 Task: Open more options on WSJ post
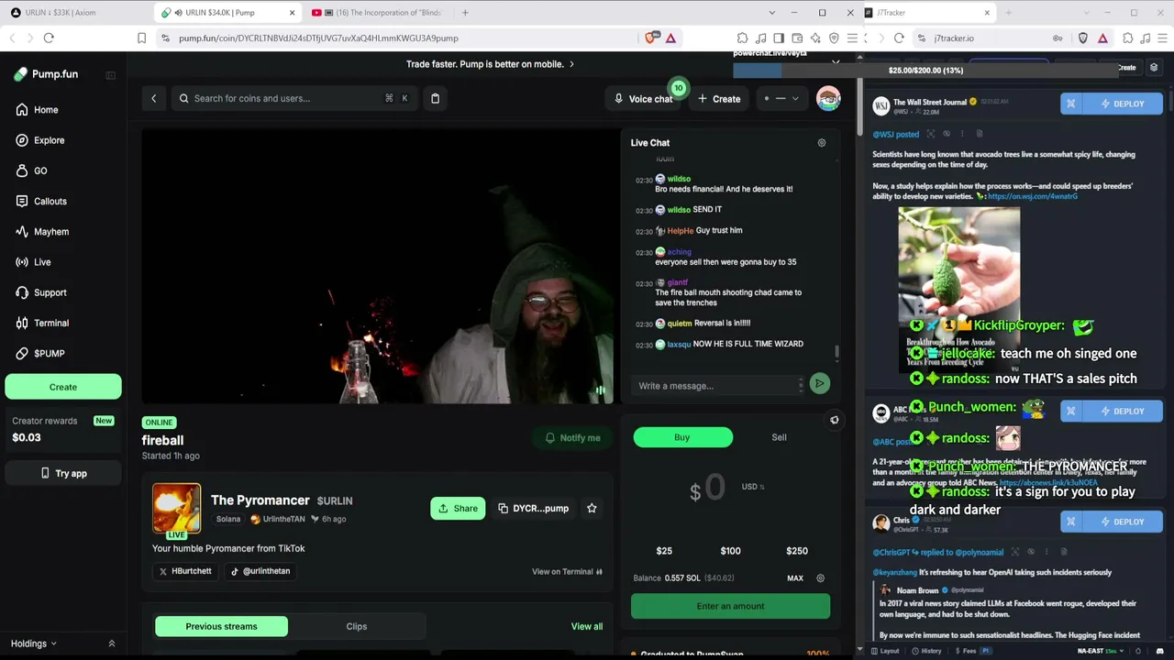pyautogui.click(x=962, y=134)
